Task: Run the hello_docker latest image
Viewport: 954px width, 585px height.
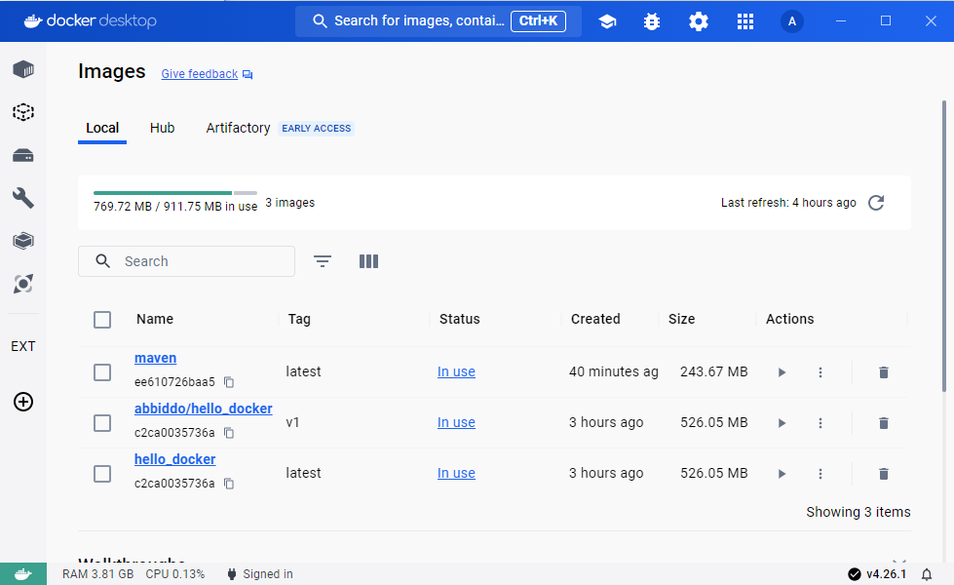Action: 782,474
